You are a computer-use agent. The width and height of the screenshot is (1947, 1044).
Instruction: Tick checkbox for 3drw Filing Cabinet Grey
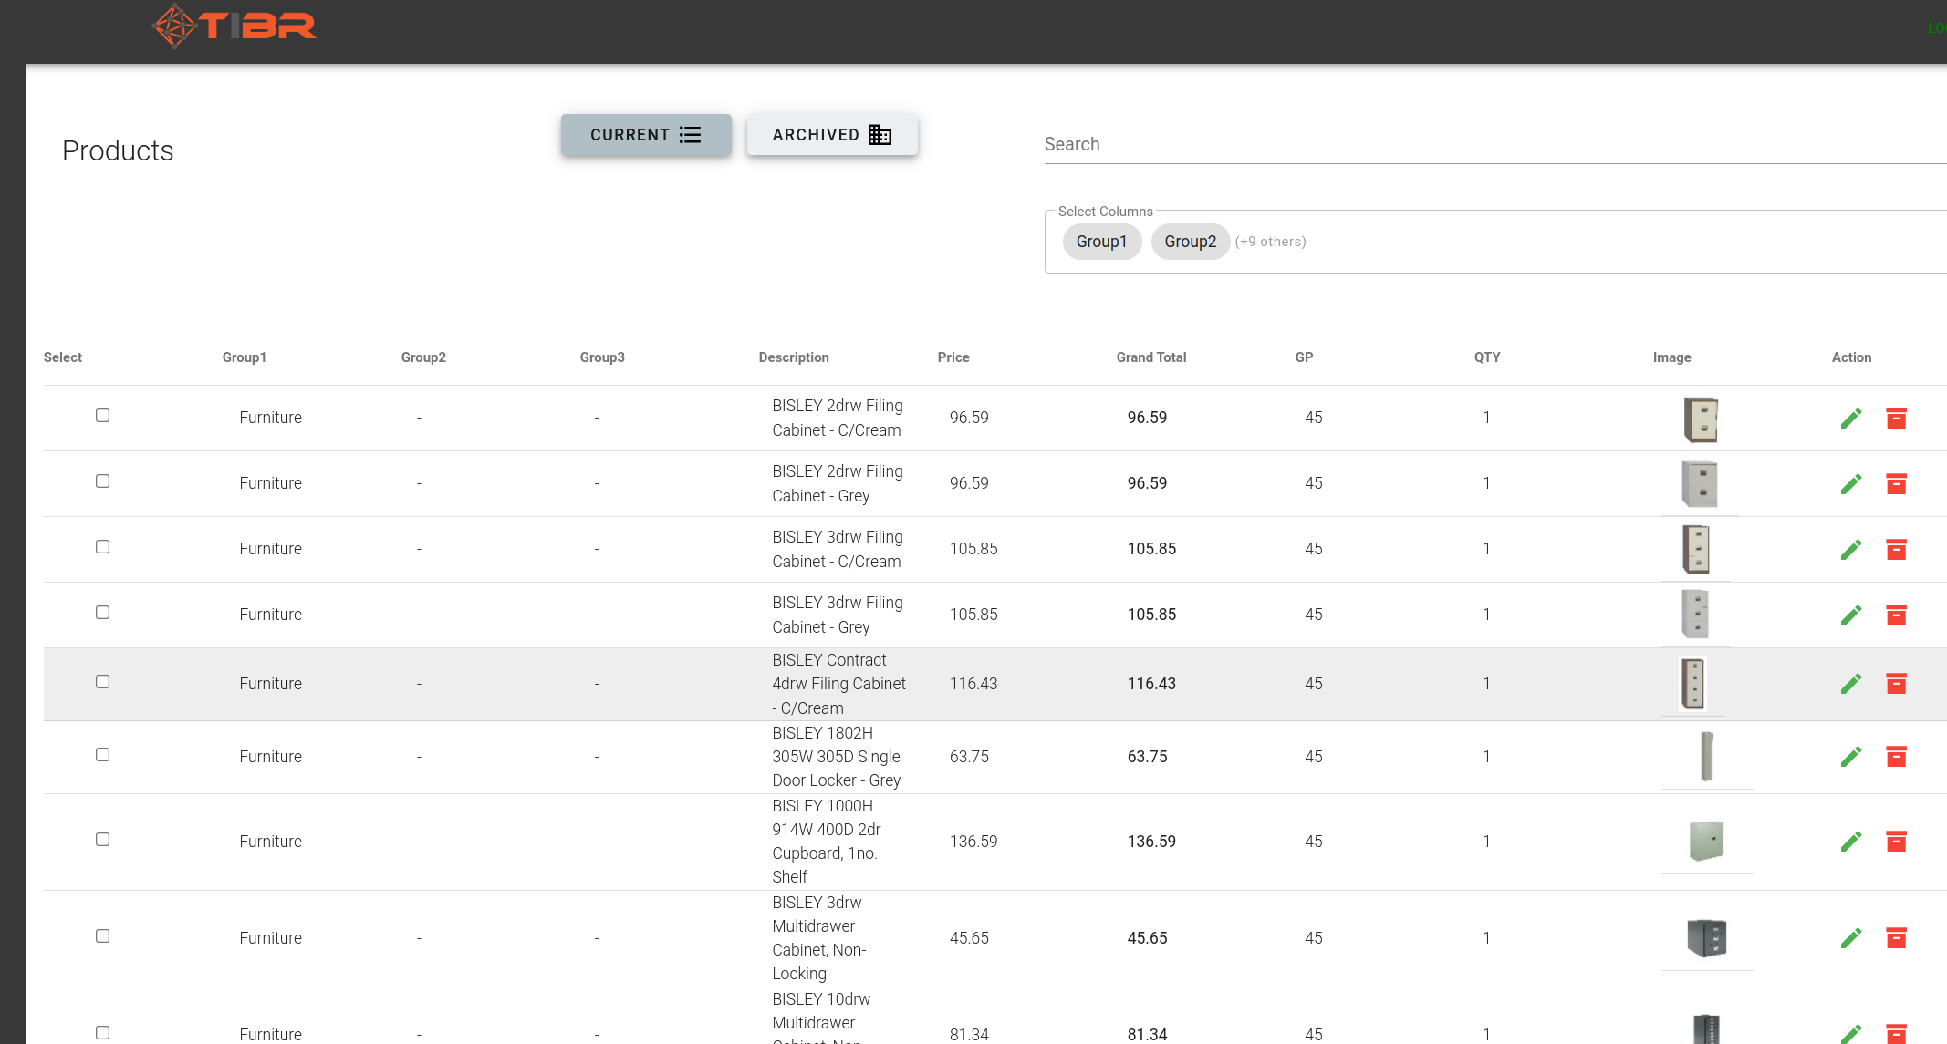102,613
